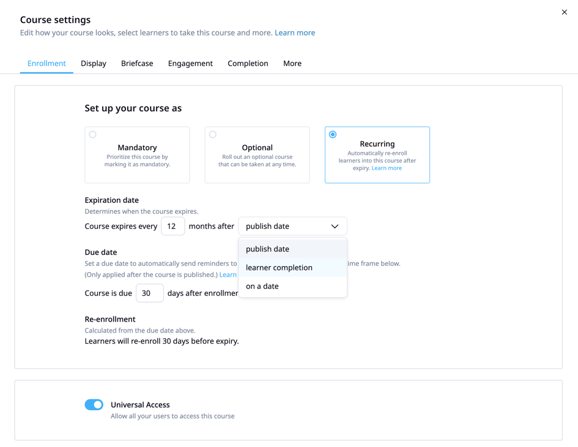Click the Mandatory course type card
This screenshot has height=447, width=578.
click(x=137, y=159)
